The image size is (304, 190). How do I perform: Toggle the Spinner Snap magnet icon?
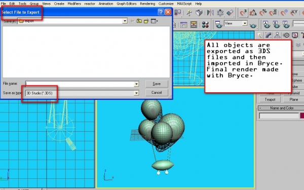pyautogui.click(x=273, y=13)
